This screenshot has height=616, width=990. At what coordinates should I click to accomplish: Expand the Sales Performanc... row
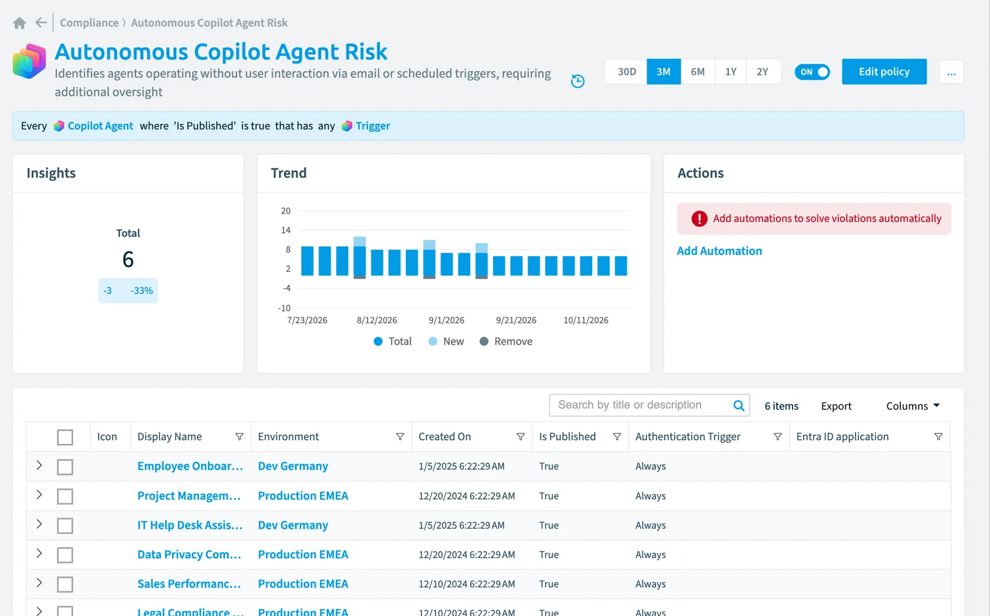pyautogui.click(x=39, y=583)
